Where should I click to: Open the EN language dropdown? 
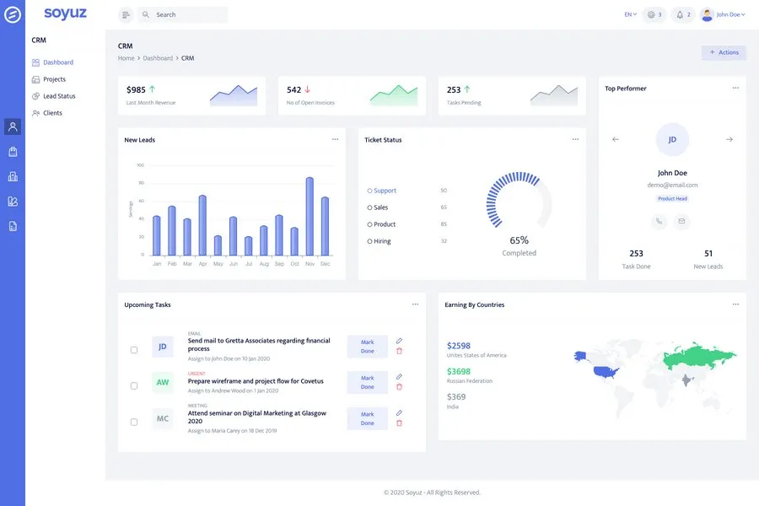click(629, 14)
